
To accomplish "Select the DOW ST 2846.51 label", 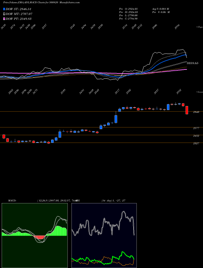I will point(18,9).
